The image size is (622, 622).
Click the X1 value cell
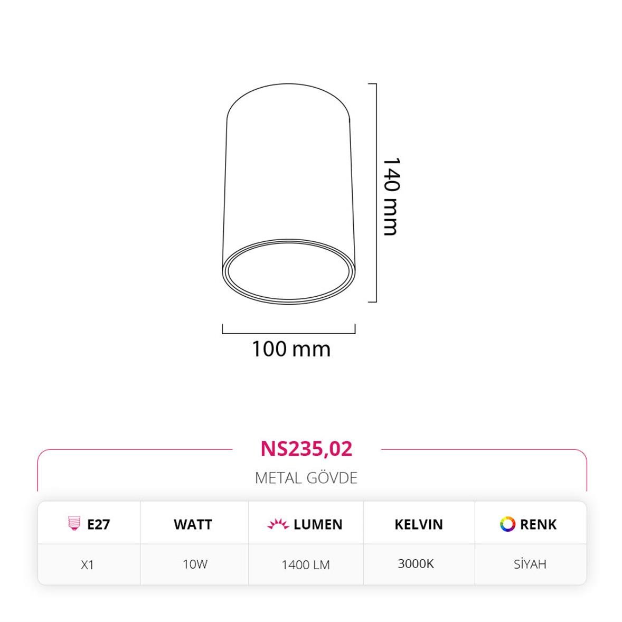pos(88,564)
